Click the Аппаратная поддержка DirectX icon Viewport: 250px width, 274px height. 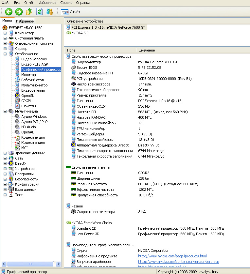(73, 145)
